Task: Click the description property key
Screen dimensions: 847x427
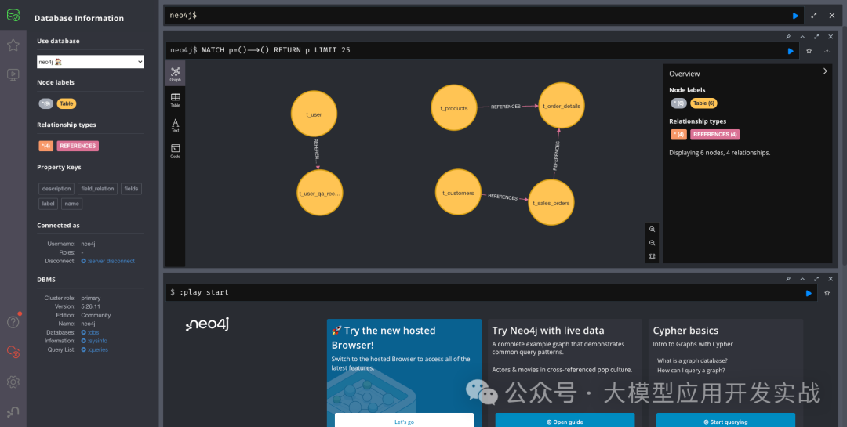Action: tap(56, 188)
